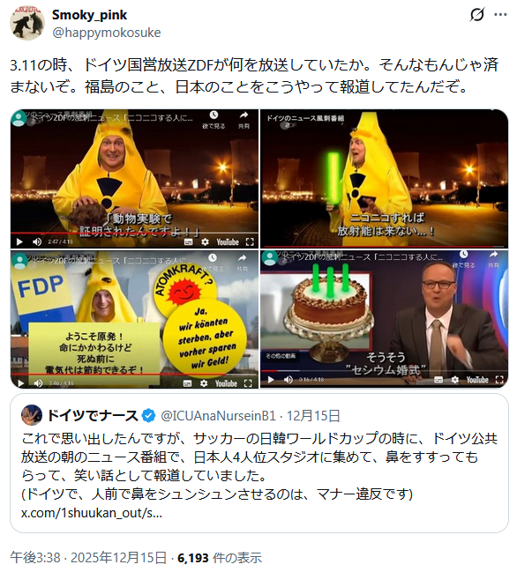Open the Grok slash-circle icon

pyautogui.click(x=476, y=15)
